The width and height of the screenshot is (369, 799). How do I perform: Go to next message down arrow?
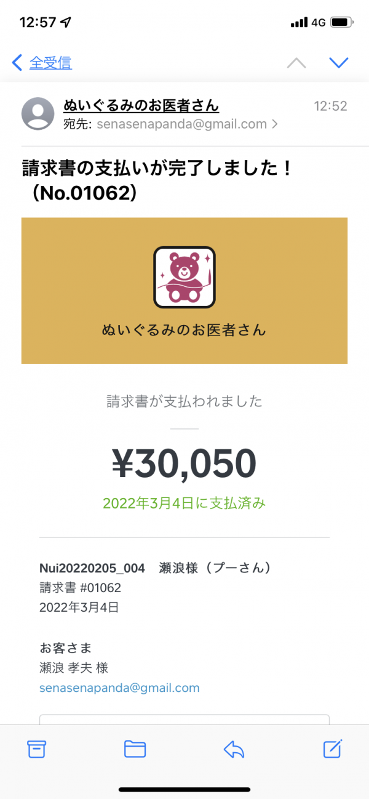click(x=339, y=63)
